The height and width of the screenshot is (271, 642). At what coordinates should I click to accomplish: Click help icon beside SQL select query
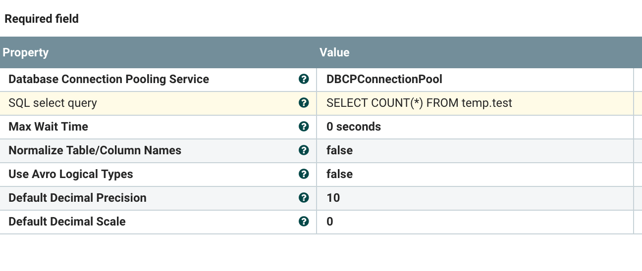click(304, 103)
